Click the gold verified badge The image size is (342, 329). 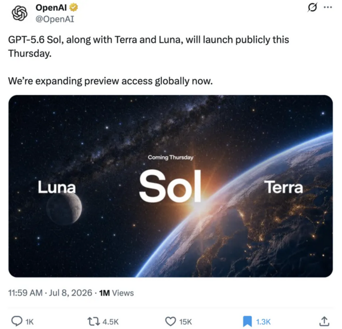[74, 7]
